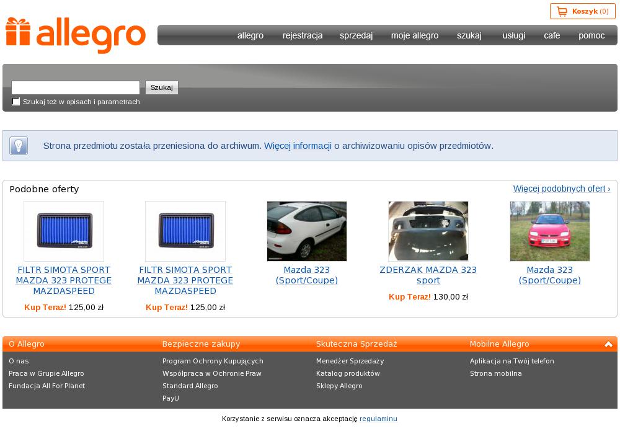This screenshot has height=431, width=620.
Task: Go to rejestracja in navigation bar
Action: click(x=303, y=35)
